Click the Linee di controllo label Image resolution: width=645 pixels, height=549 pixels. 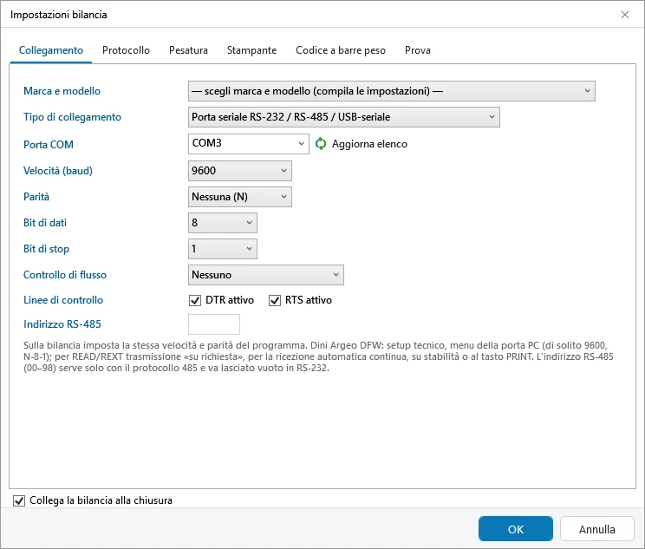(x=63, y=300)
